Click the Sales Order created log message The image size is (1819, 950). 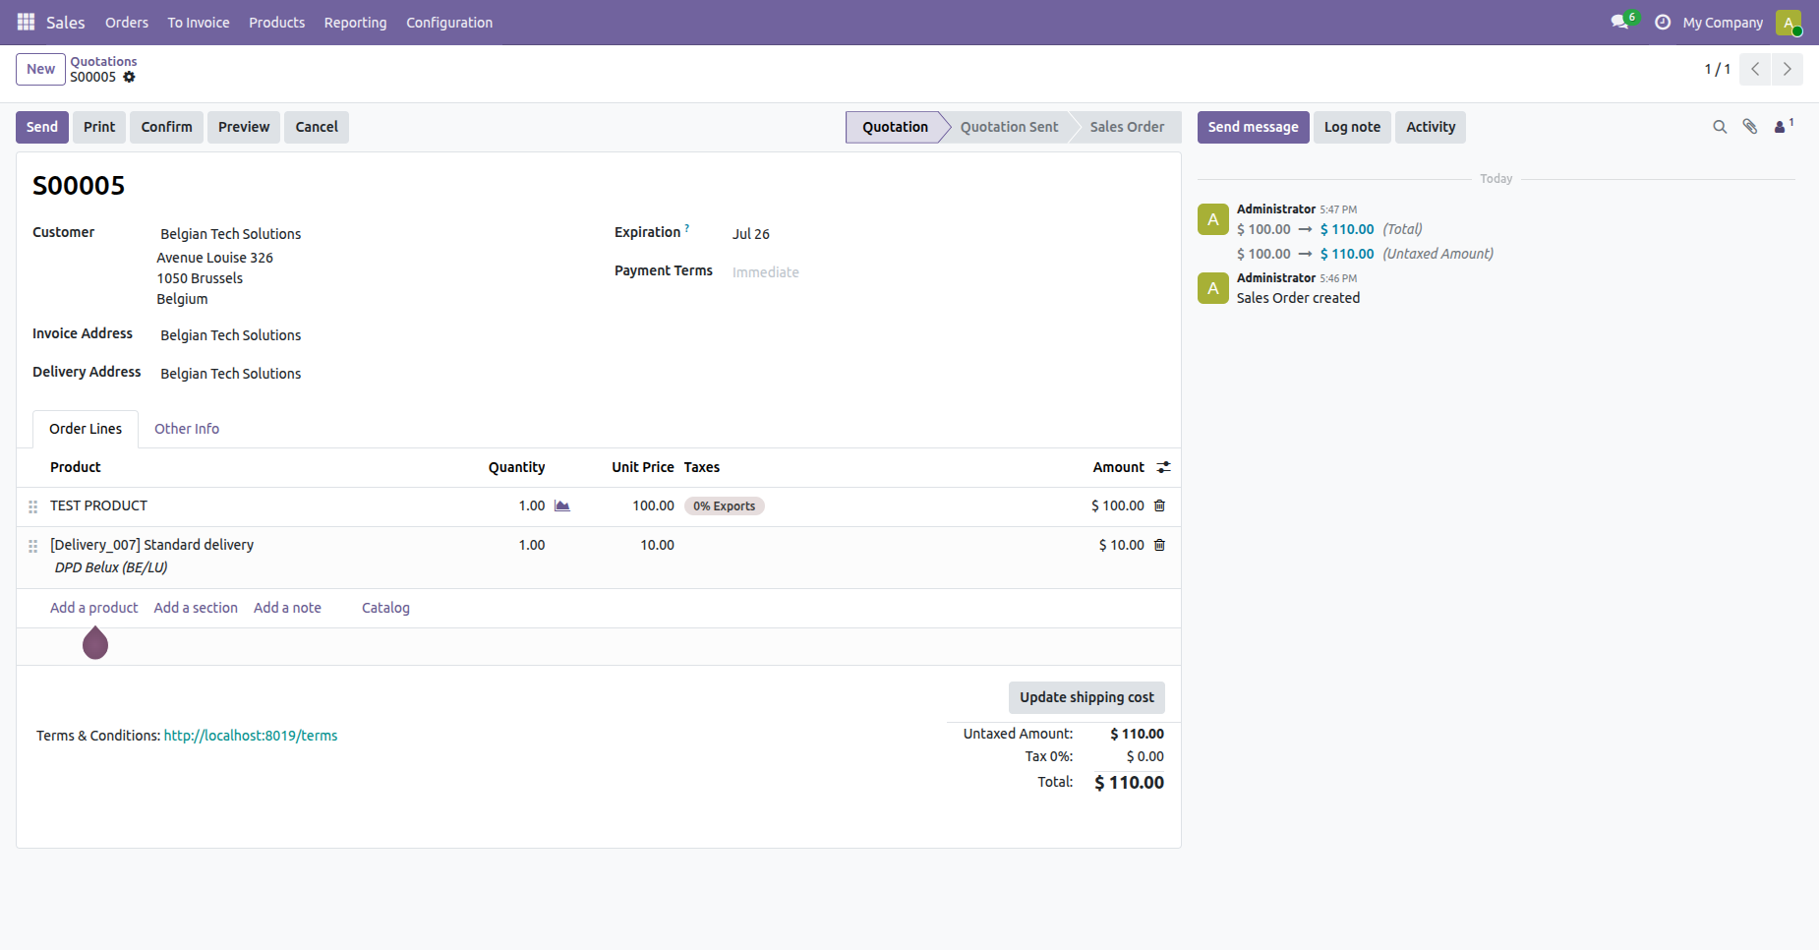pyautogui.click(x=1298, y=298)
